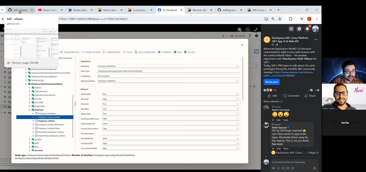Screen dimensions: 366x172
Task: Click the ImageName input field
Action: [168, 76]
